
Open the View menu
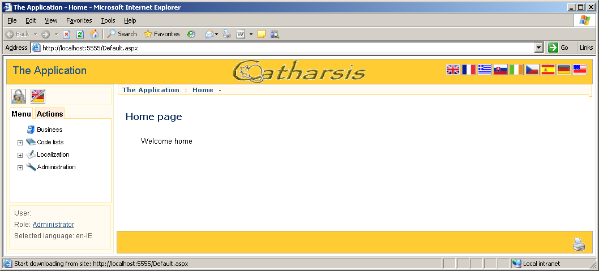pos(51,20)
